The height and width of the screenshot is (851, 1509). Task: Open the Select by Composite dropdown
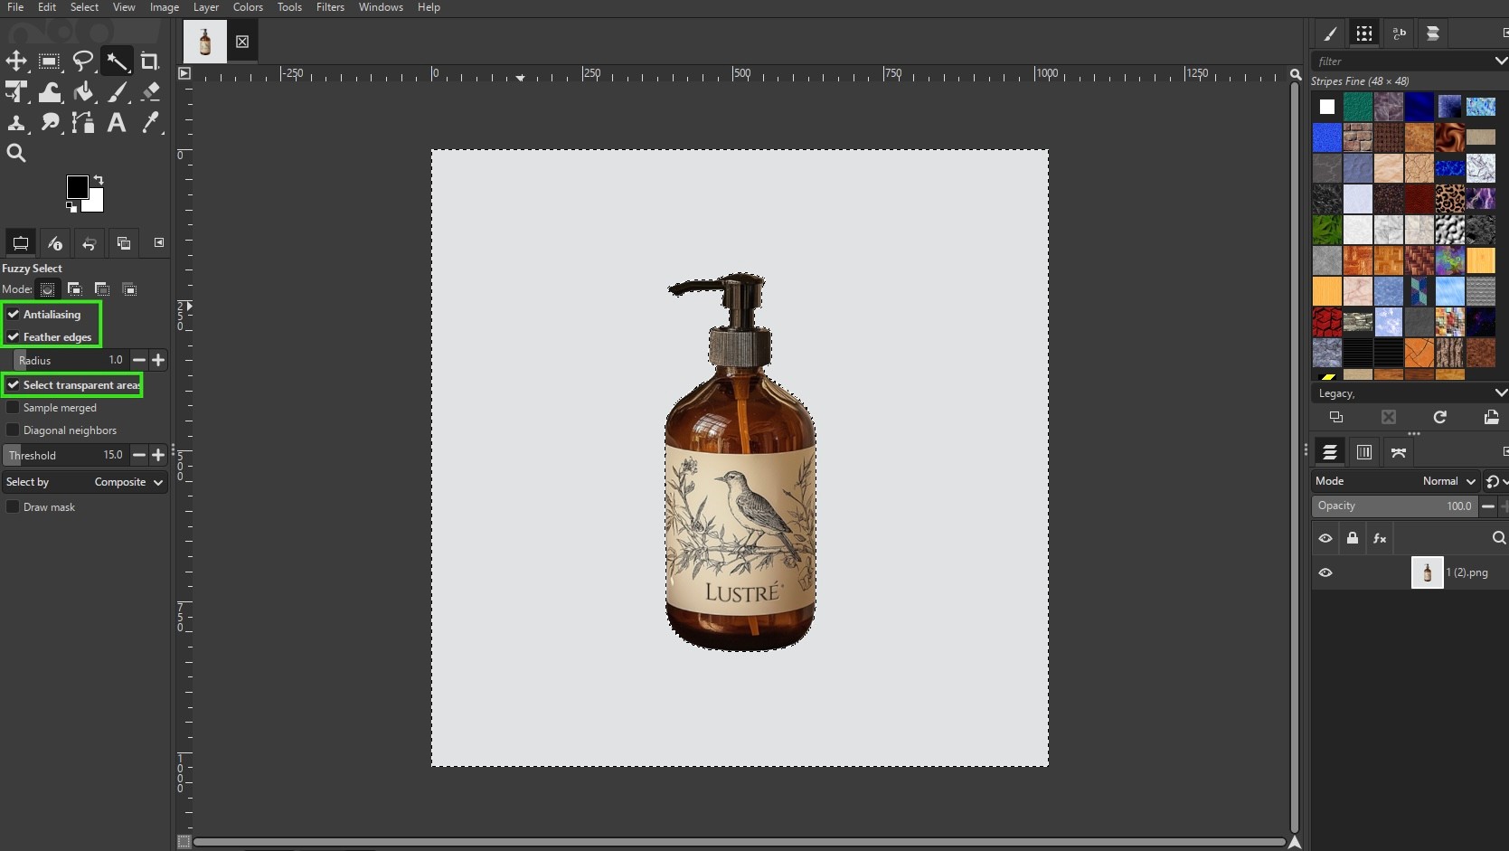coord(85,482)
